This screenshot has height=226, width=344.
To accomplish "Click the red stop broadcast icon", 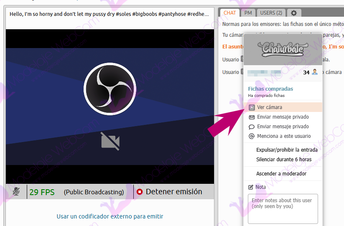I will [140, 192].
